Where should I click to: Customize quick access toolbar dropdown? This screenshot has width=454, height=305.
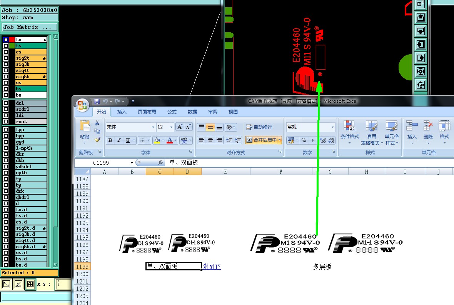pos(133,101)
